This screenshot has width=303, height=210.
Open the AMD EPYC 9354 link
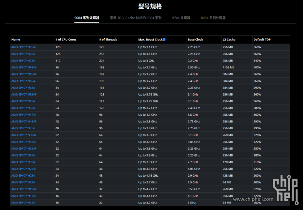(23, 156)
